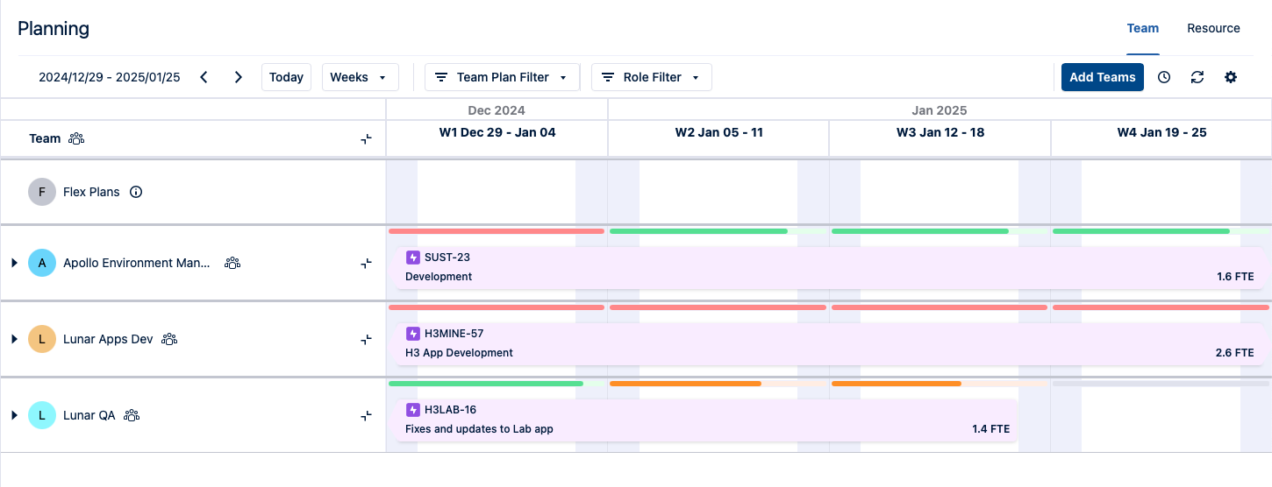This screenshot has height=487, width=1272.
Task: Jump to Today in the timeline
Action: coord(286,77)
